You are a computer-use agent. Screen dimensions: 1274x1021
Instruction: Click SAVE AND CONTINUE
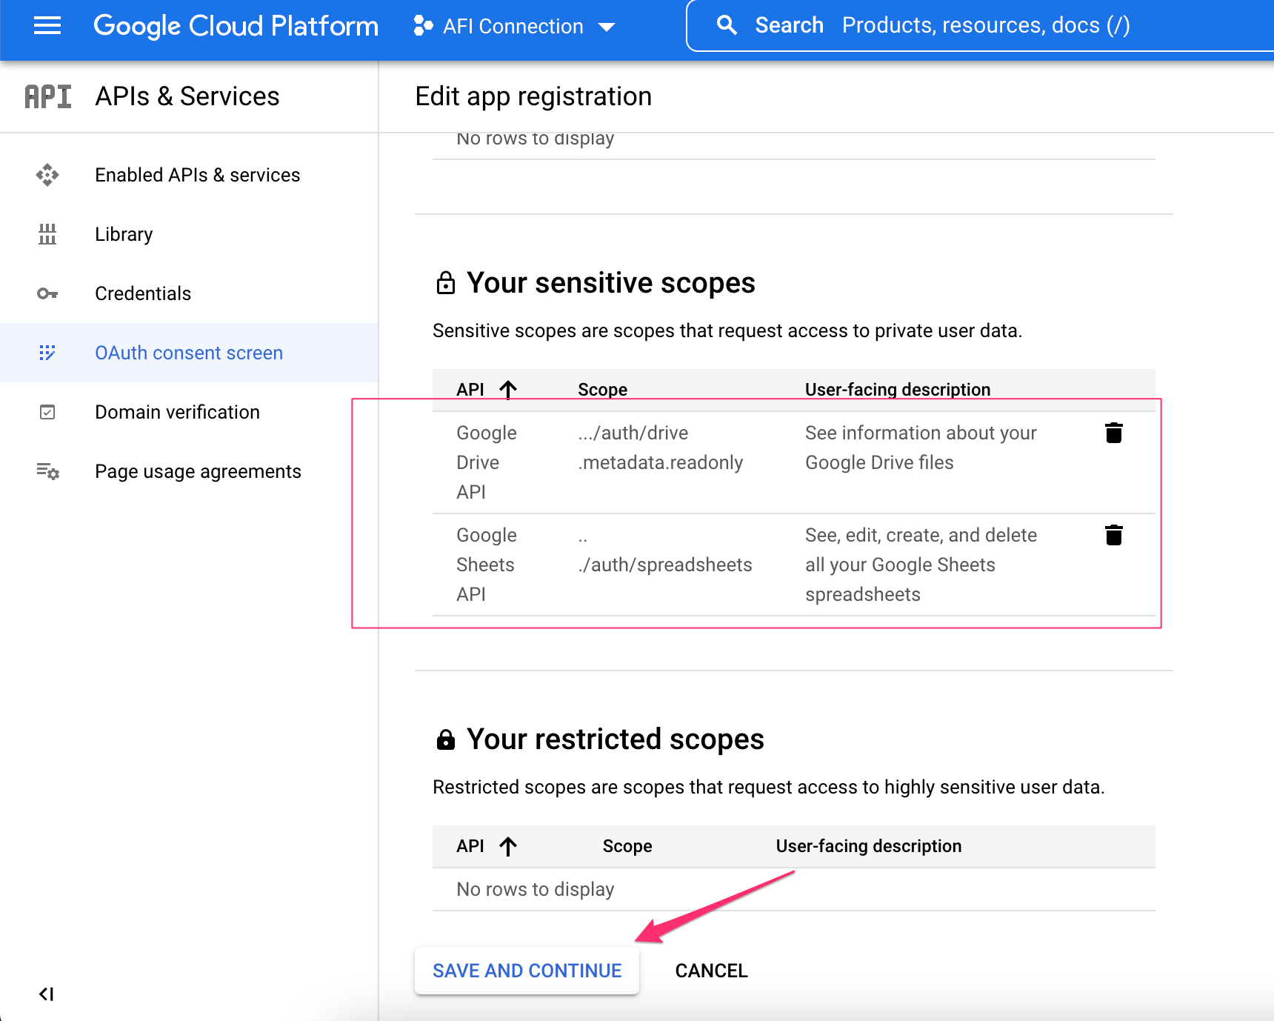(527, 971)
